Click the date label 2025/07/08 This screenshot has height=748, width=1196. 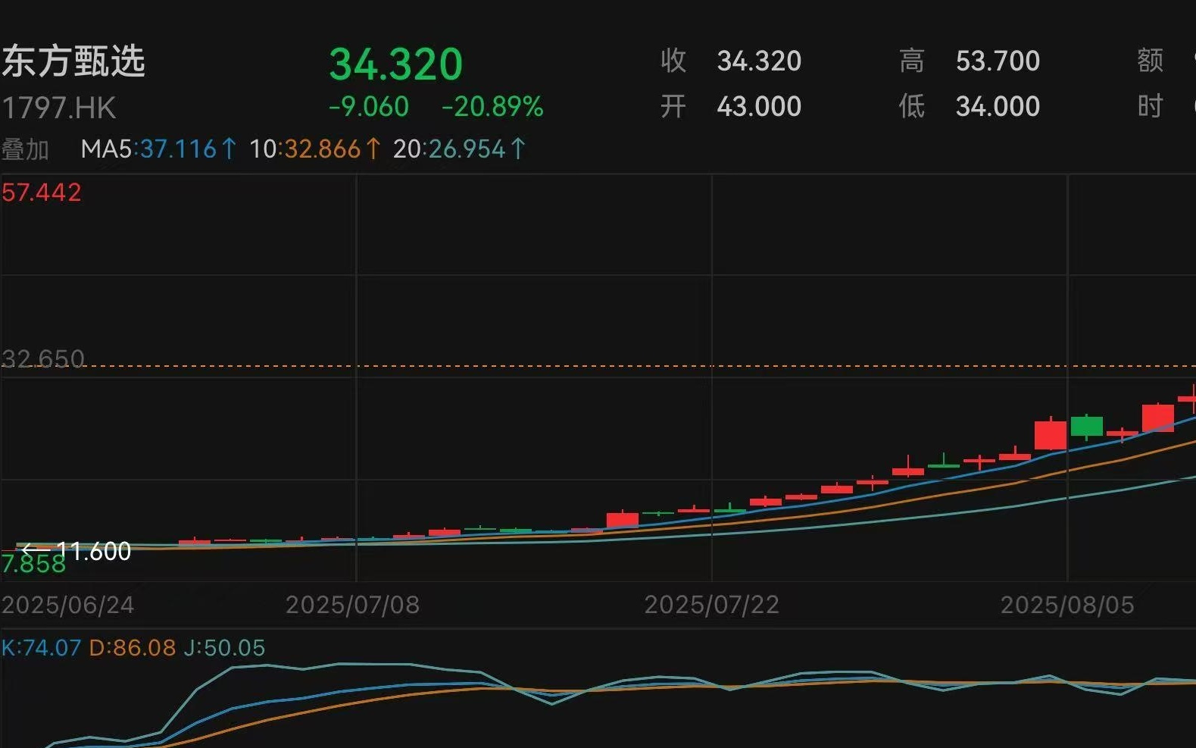coord(352,605)
